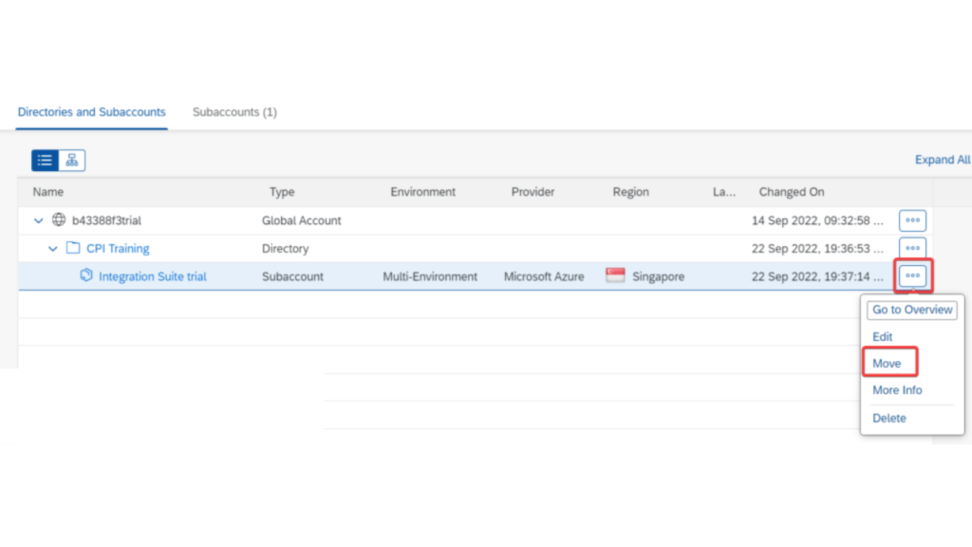Select Delete in the context menu
Viewport: 972px width, 547px height.
click(x=888, y=418)
